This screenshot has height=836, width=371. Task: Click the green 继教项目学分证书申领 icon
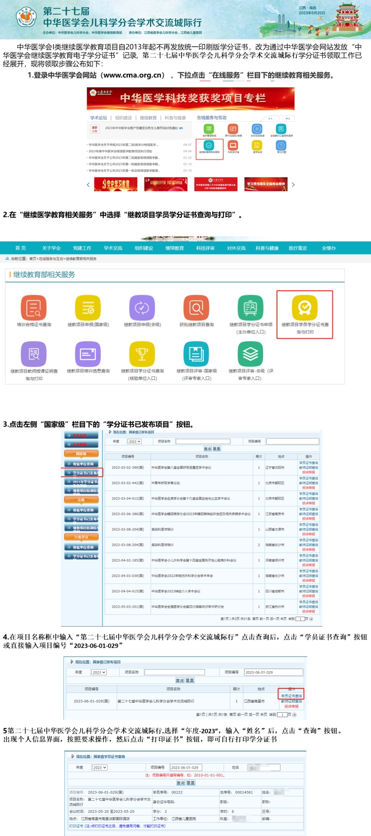pos(251,308)
